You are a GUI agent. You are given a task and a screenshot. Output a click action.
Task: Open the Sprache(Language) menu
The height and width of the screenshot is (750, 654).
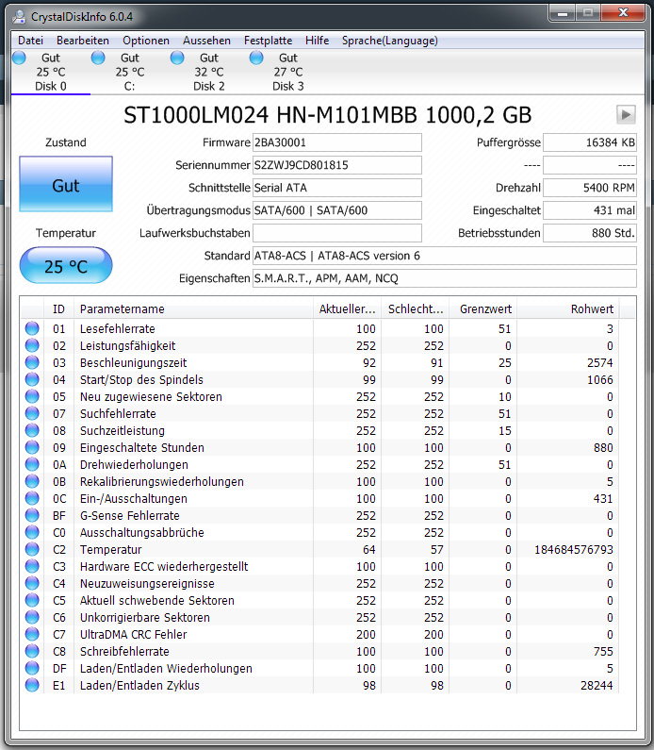(x=389, y=41)
